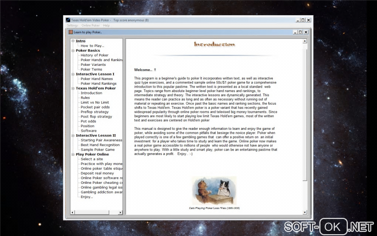Maximize the Texas Hold'em Video Poker window
Image resolution: width=377 pixels, height=236 pixels.
point(303,20)
